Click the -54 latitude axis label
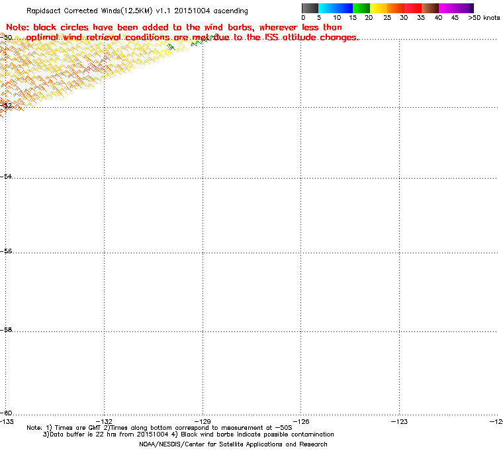The width and height of the screenshot is (503, 455). (x=6, y=177)
